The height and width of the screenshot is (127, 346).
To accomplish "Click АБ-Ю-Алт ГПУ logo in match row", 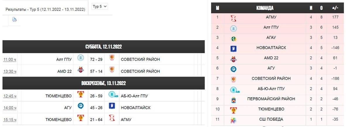I will pos(113,95).
